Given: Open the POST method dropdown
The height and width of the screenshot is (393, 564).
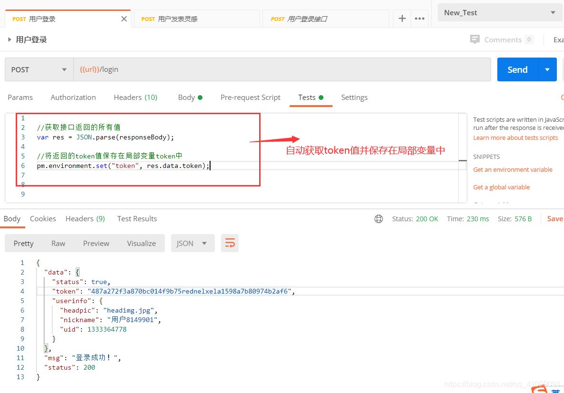Looking at the screenshot, I should point(39,69).
